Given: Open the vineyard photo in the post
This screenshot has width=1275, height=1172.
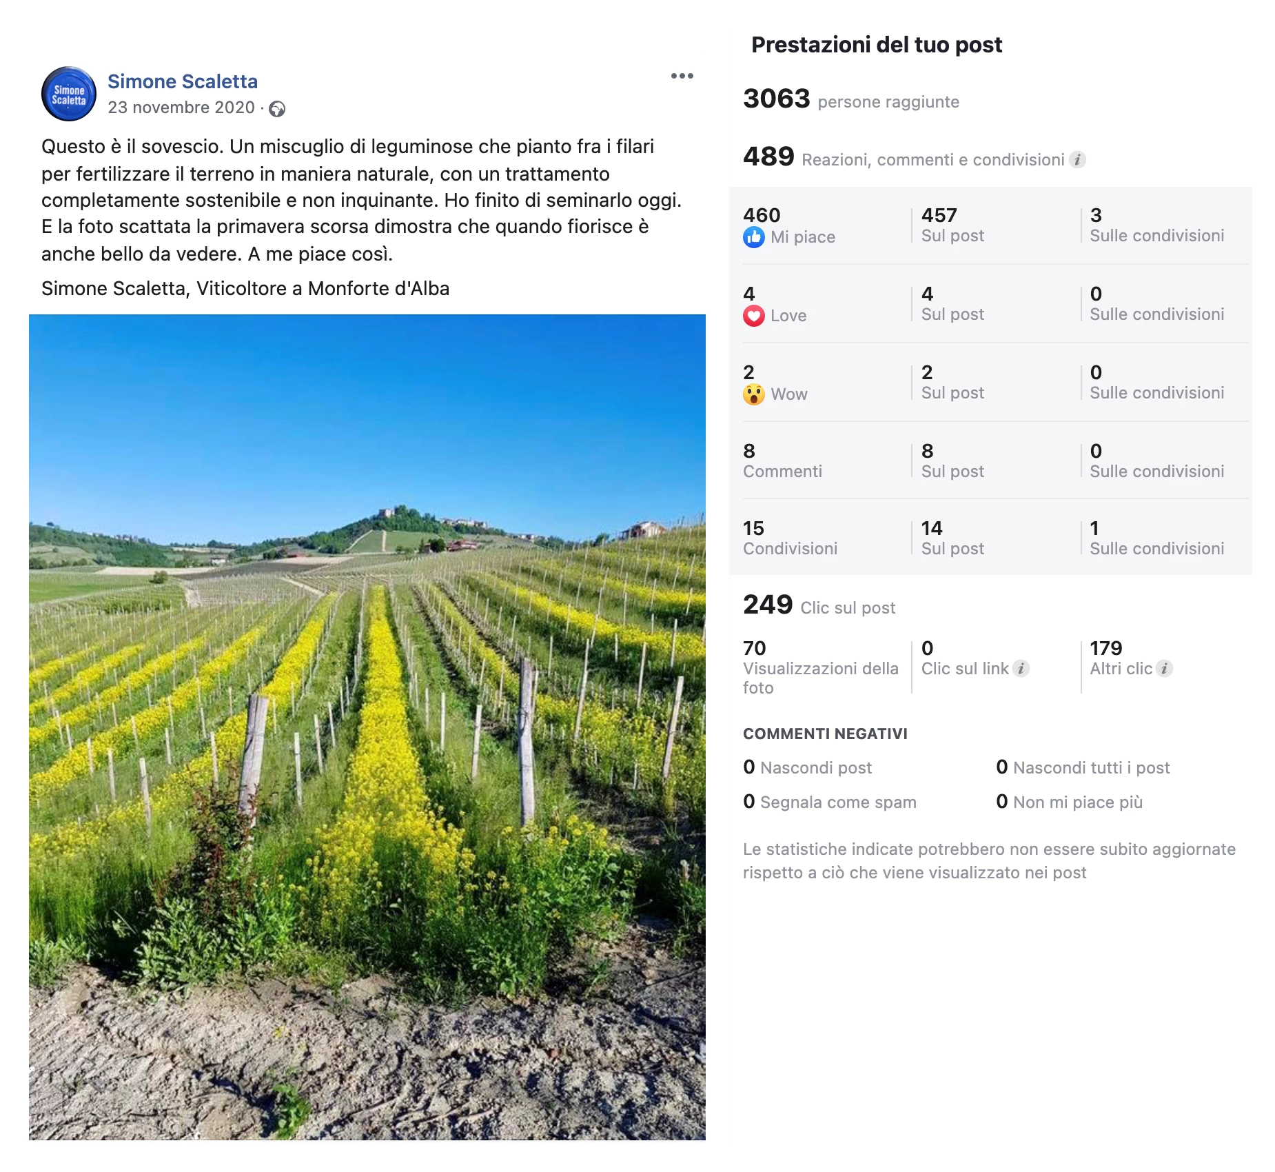Looking at the screenshot, I should [x=367, y=727].
